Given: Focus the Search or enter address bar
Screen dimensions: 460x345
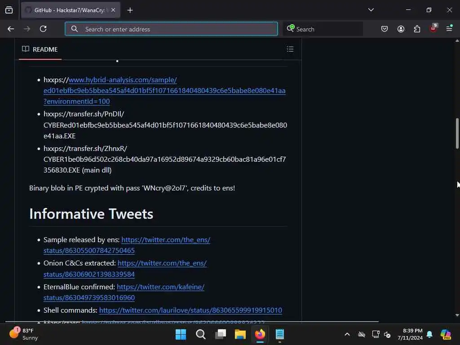Looking at the screenshot, I should (x=171, y=29).
